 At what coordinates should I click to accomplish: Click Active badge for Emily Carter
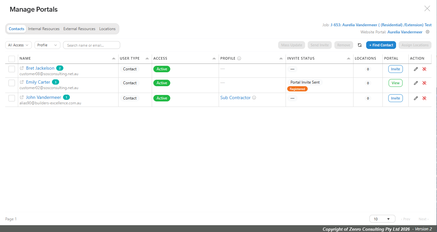[x=162, y=83]
